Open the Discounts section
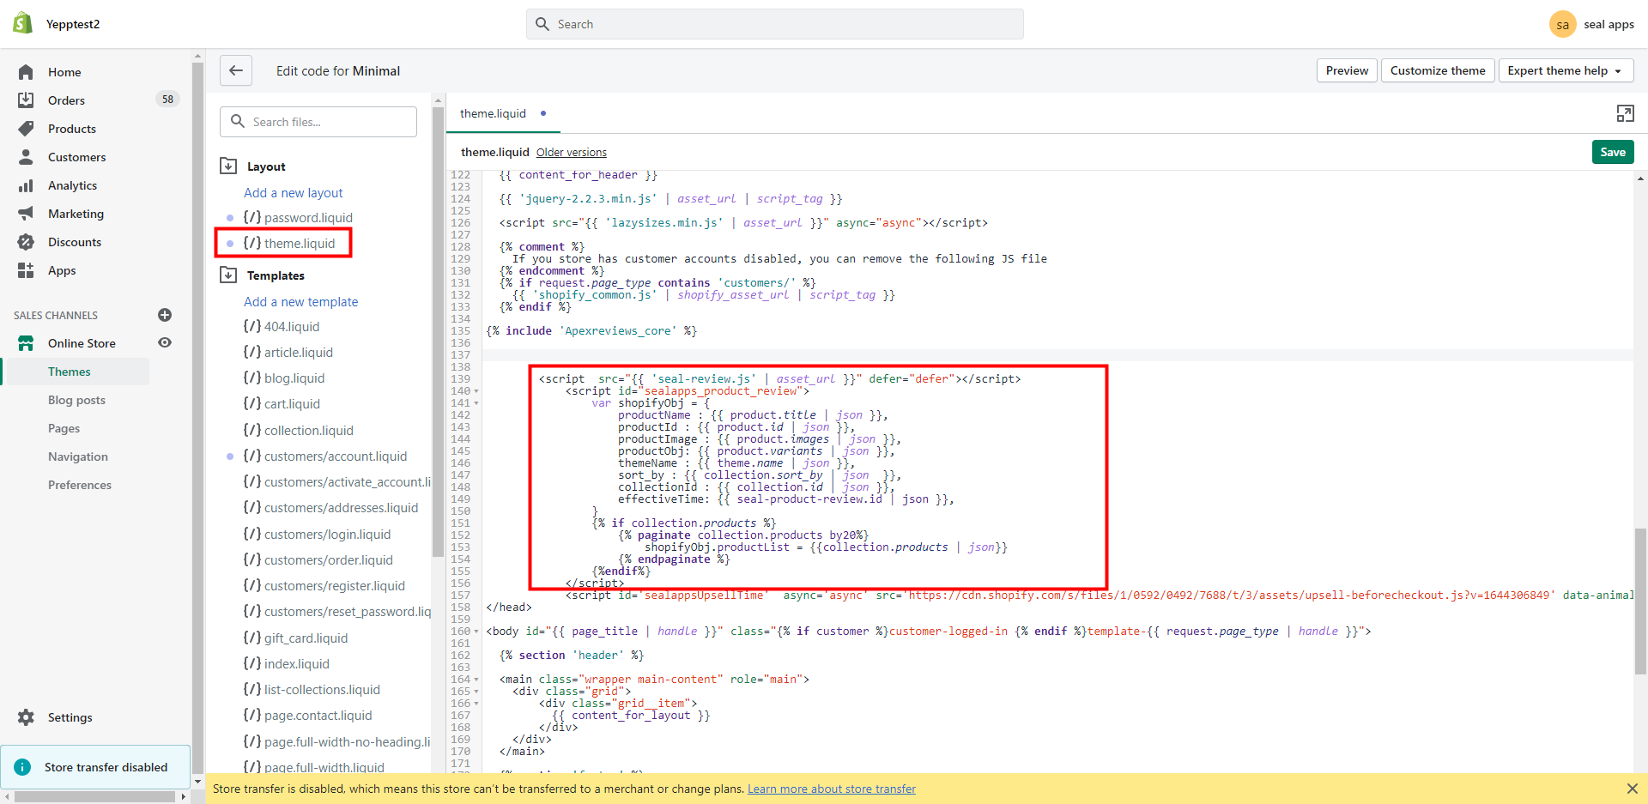This screenshot has height=804, width=1648. 75,242
